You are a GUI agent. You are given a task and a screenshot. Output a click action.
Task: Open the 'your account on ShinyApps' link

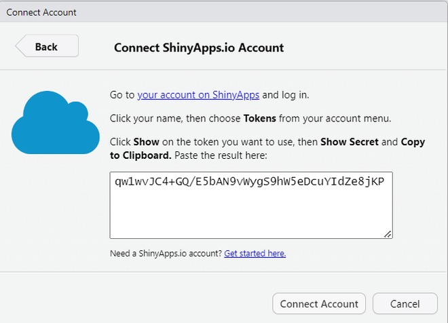(198, 95)
